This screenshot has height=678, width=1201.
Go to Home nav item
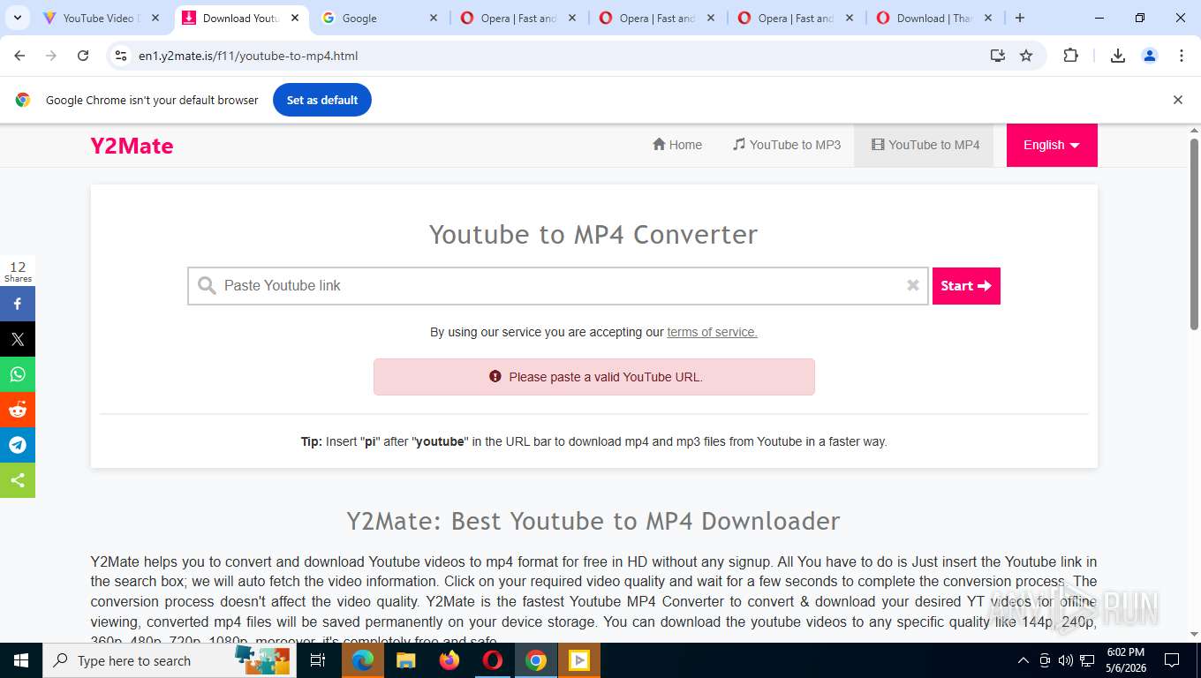(677, 145)
